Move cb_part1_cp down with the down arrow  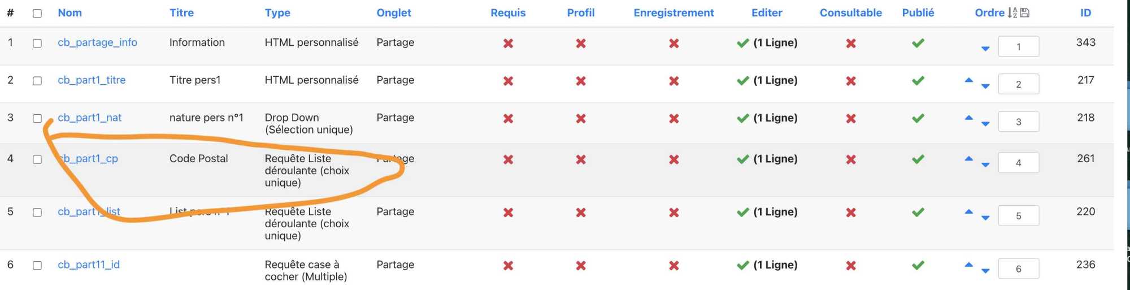tap(985, 165)
